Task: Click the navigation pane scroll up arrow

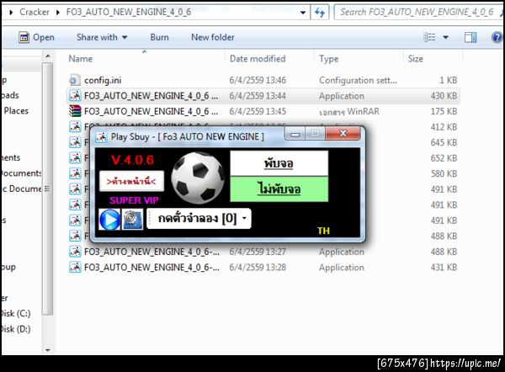Action: (48, 56)
